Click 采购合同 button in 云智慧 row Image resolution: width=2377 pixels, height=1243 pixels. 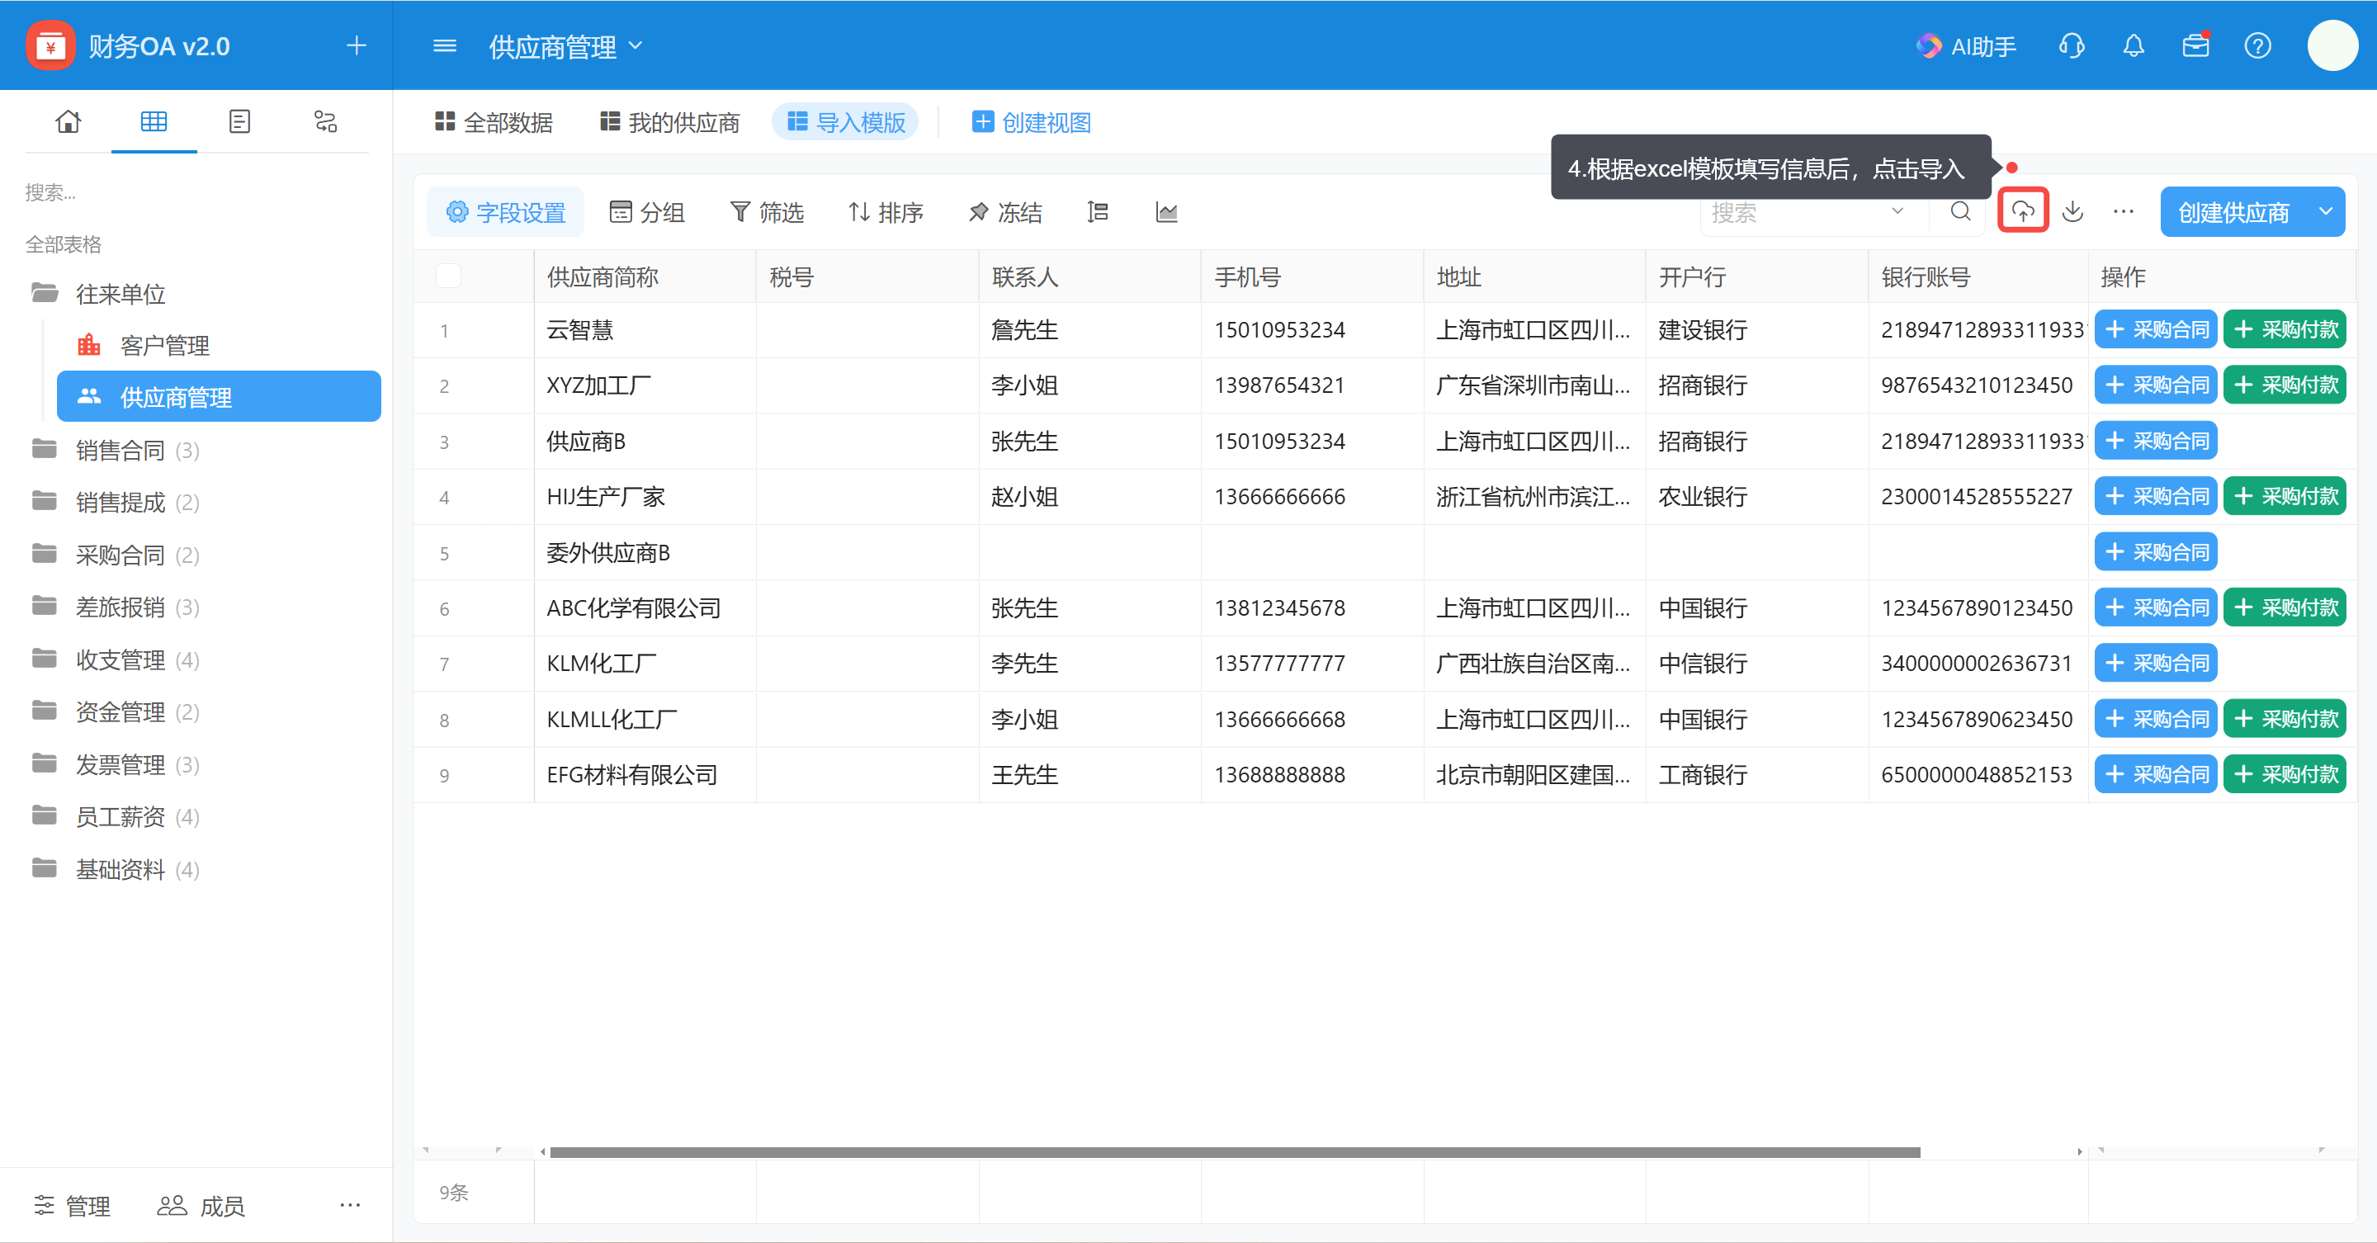[2156, 329]
